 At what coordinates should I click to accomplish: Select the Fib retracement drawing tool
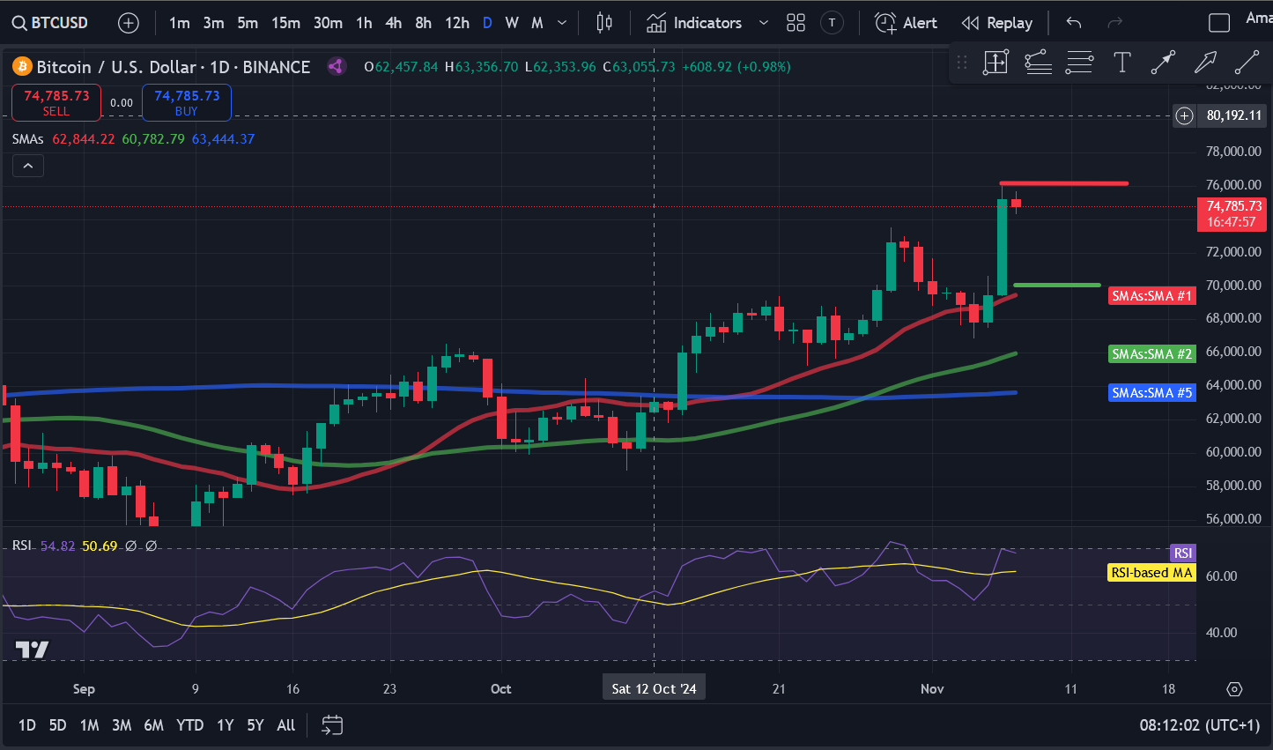(x=1038, y=63)
